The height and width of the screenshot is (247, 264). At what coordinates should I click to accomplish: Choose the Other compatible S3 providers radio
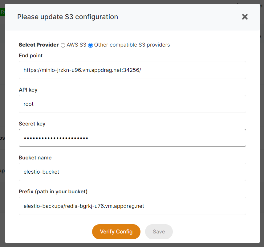[91, 45]
